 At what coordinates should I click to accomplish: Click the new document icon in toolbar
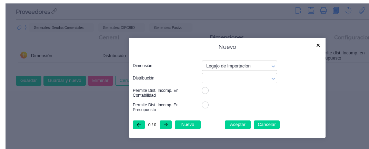299,11
